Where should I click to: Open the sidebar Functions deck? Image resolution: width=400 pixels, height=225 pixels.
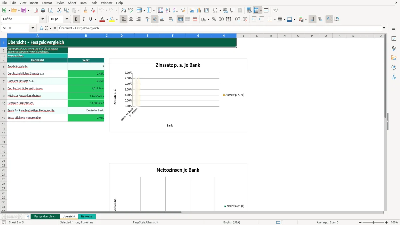pyautogui.click(x=394, y=77)
